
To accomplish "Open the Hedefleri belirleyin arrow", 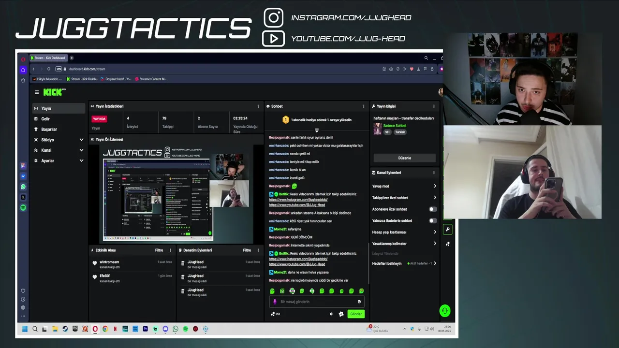I will (x=435, y=263).
